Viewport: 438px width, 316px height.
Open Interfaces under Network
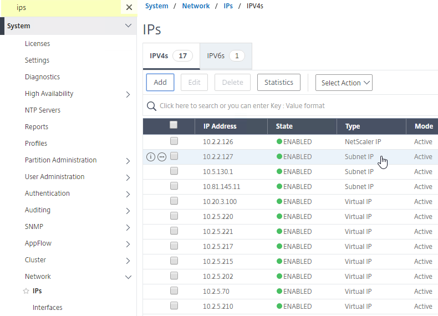[48, 307]
